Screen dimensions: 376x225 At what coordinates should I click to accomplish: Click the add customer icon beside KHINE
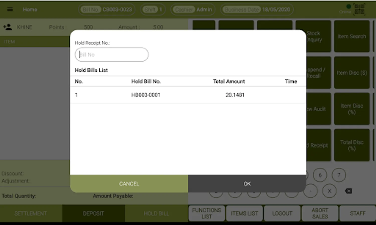[x=8, y=27]
